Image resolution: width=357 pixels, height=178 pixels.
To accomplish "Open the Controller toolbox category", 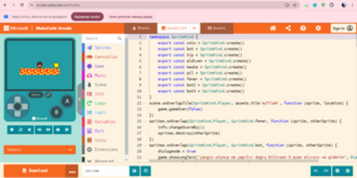I will [103, 57].
